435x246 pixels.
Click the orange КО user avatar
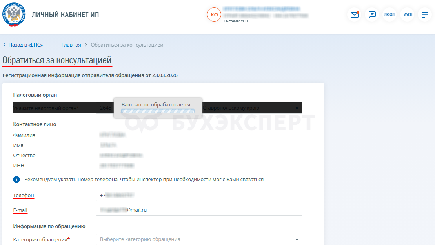pyautogui.click(x=214, y=14)
